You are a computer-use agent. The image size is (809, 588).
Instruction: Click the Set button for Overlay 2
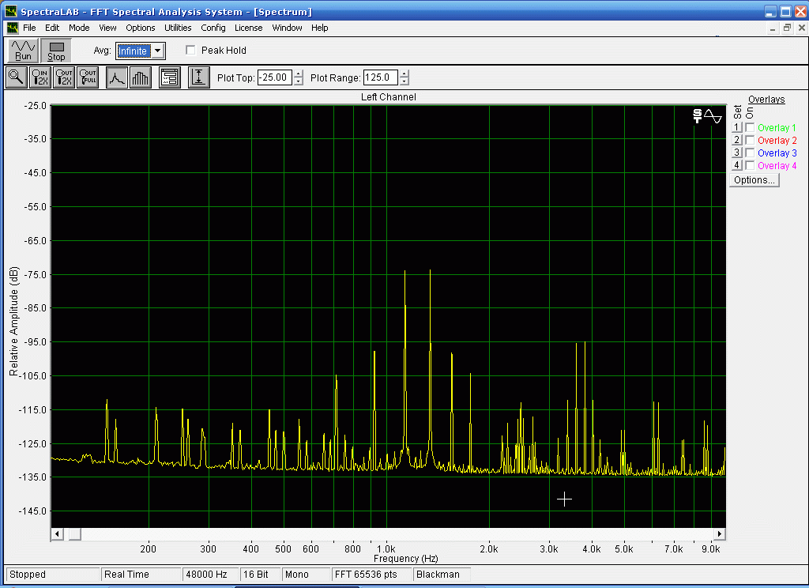click(x=736, y=140)
